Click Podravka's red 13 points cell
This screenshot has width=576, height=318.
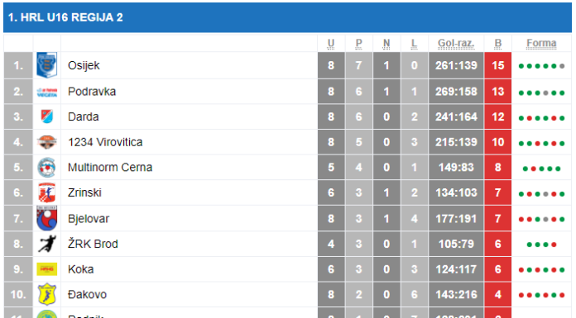pyautogui.click(x=497, y=92)
